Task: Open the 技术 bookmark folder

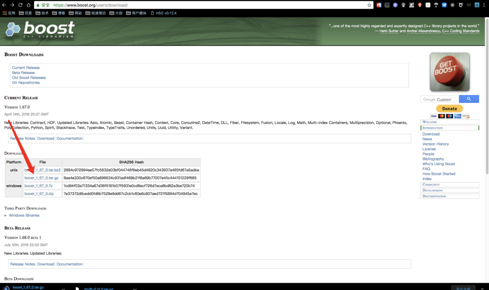Action: pos(42,13)
